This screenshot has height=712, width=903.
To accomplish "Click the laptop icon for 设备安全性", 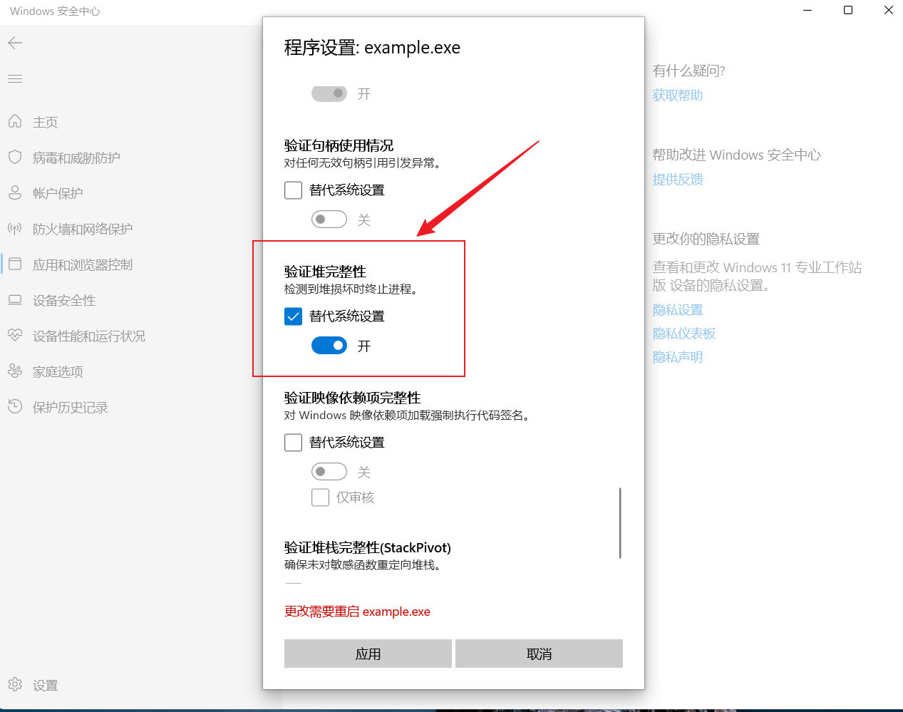I will click(15, 299).
